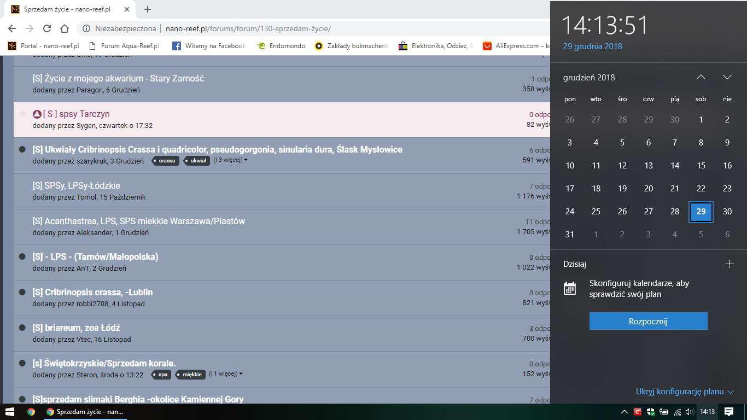This screenshot has height=420, width=747.
Task: Open thread '[S] Cribrinopsis crassa, -Lublin'
Action: [x=92, y=292]
